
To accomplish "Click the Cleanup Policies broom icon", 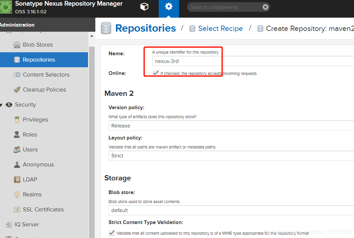I will (x=17, y=90).
